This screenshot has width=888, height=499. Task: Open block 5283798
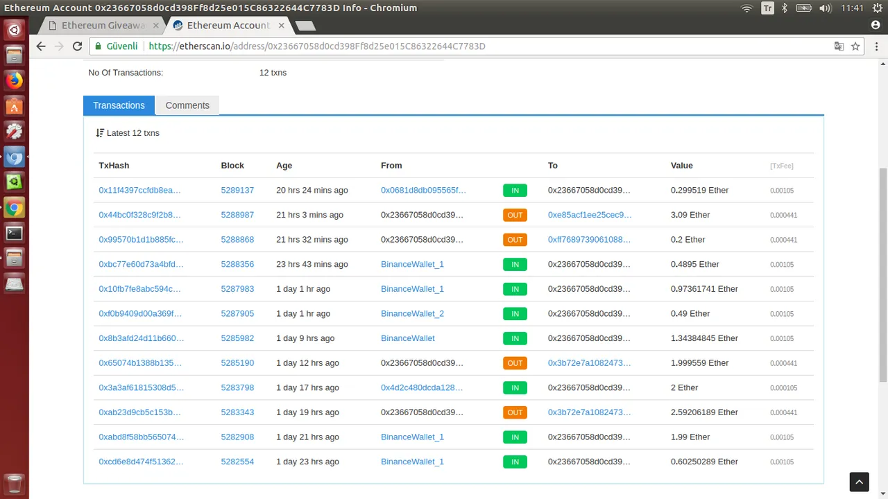coord(237,387)
